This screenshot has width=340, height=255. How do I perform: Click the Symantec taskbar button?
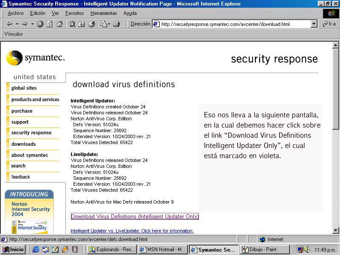pyautogui.click(x=214, y=249)
